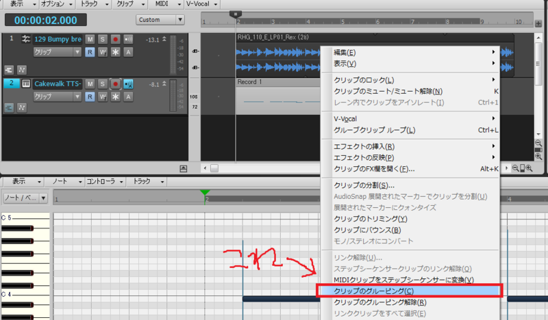Click take lanes icon on track 2
The height and width of the screenshot is (320, 548).
click(x=9, y=108)
